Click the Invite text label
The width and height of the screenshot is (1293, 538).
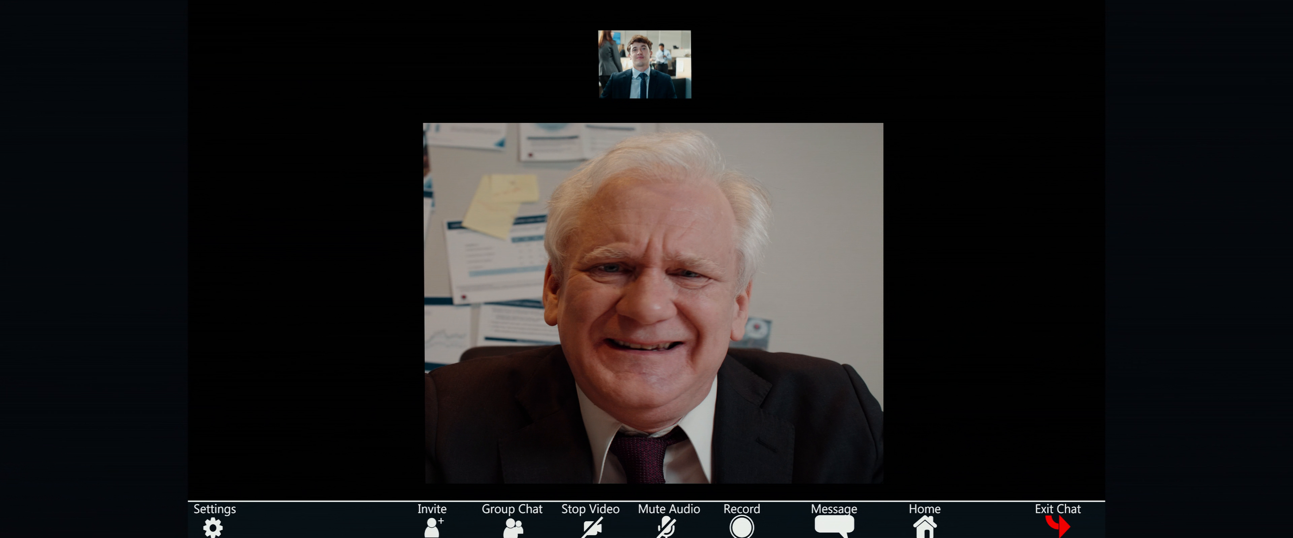(x=432, y=509)
